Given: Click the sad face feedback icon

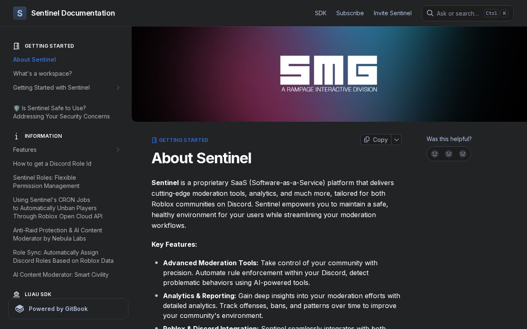Looking at the screenshot, I should pyautogui.click(x=463, y=154).
